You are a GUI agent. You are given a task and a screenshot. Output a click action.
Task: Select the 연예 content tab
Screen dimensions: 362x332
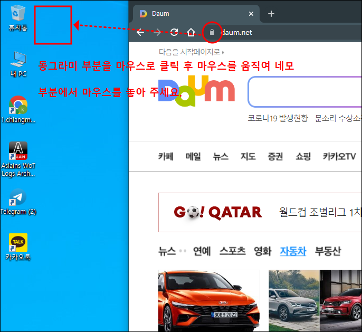tap(202, 251)
